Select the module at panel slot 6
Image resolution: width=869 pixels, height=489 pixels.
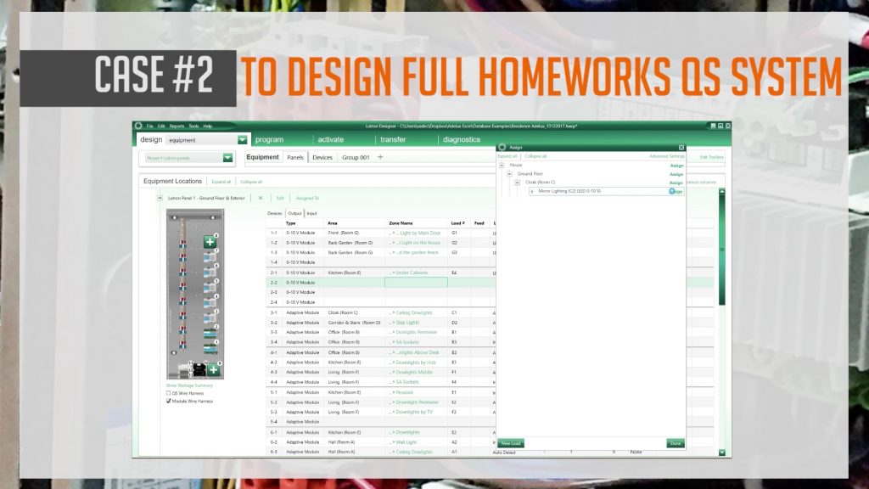pos(210,273)
